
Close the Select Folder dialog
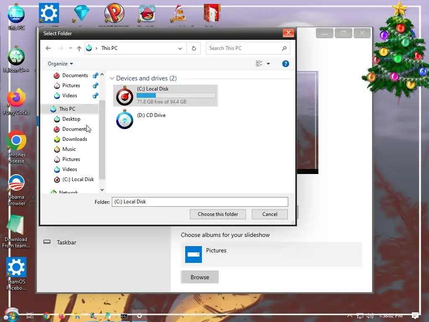pos(288,33)
